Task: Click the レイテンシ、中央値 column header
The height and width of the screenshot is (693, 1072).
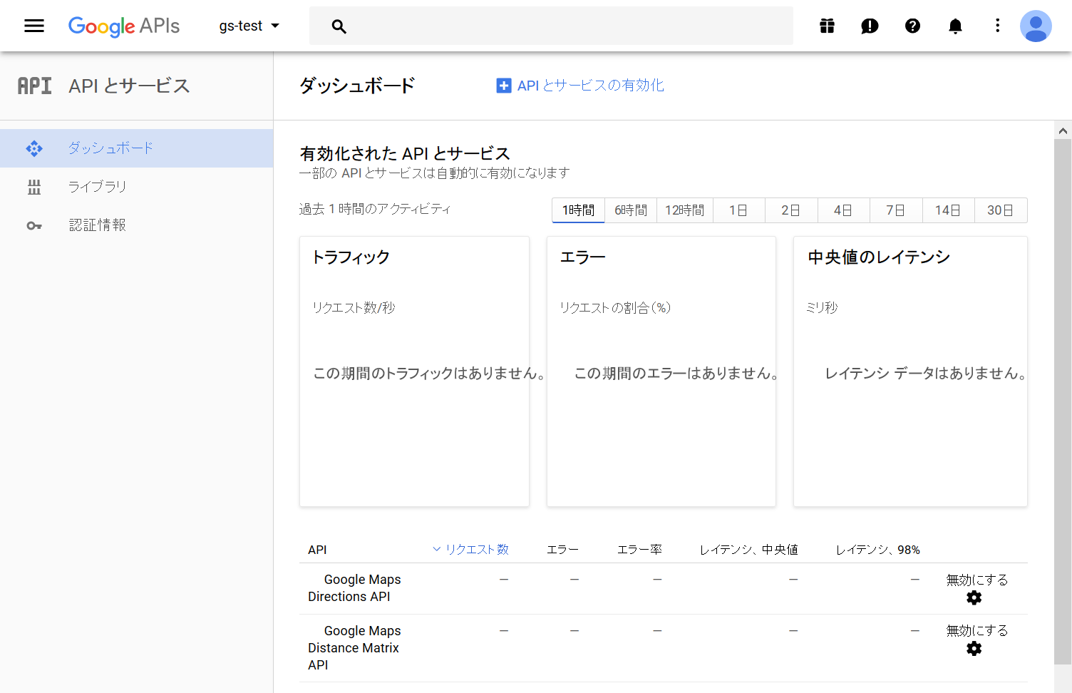Action: coord(748,549)
